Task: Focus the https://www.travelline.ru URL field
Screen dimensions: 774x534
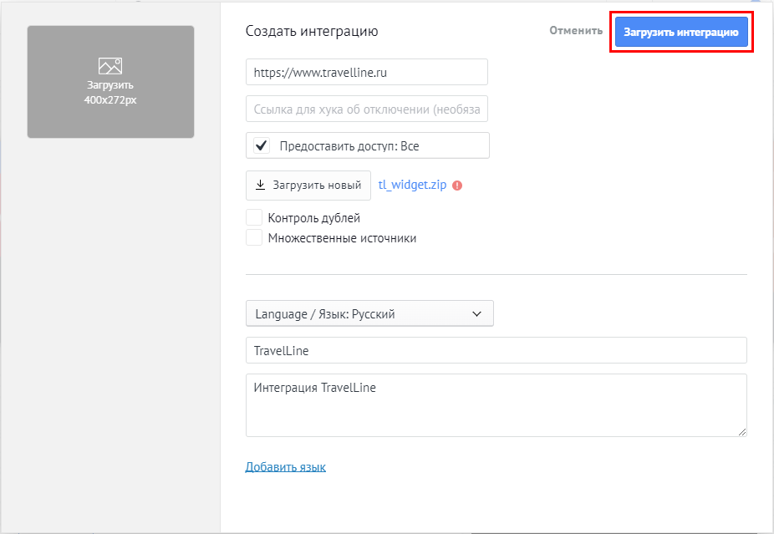Action: click(x=367, y=72)
